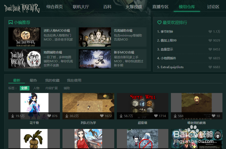Click the heart icon next to 9029

[210, 41]
